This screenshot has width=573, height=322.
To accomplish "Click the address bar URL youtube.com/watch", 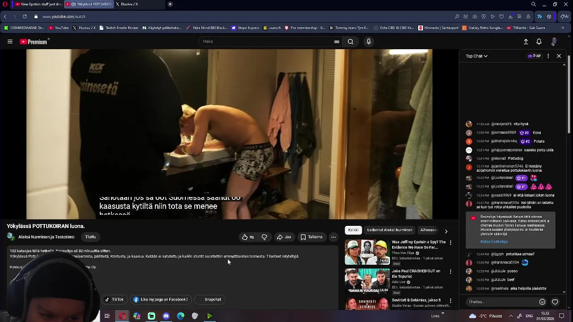I will click(64, 17).
